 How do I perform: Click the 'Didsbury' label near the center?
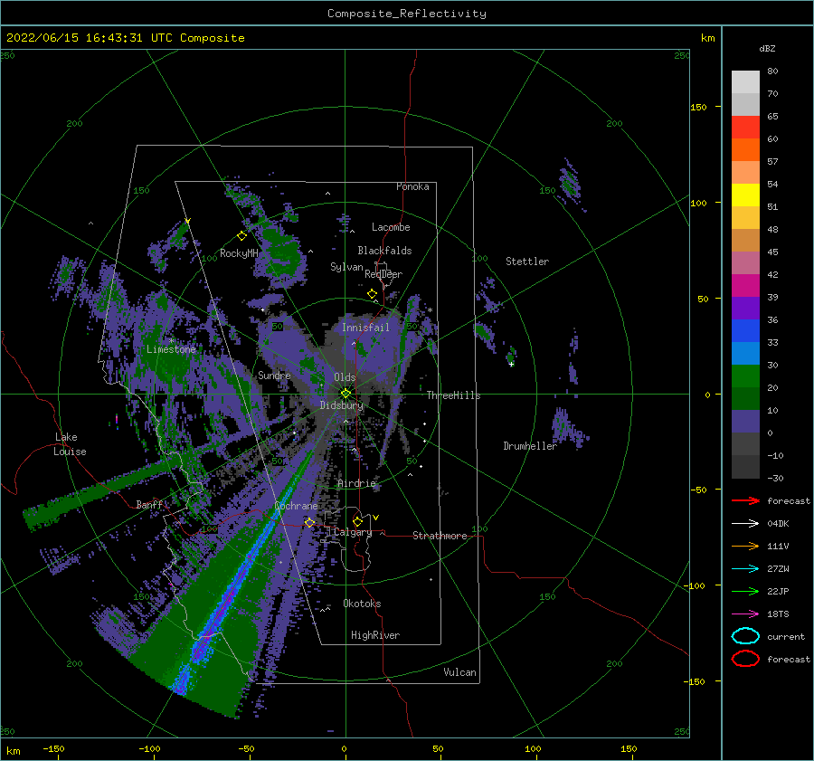click(341, 405)
